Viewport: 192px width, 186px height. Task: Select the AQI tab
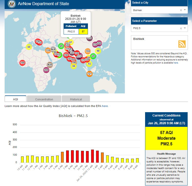15,99
